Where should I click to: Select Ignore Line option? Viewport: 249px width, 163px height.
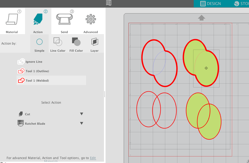[29, 62]
